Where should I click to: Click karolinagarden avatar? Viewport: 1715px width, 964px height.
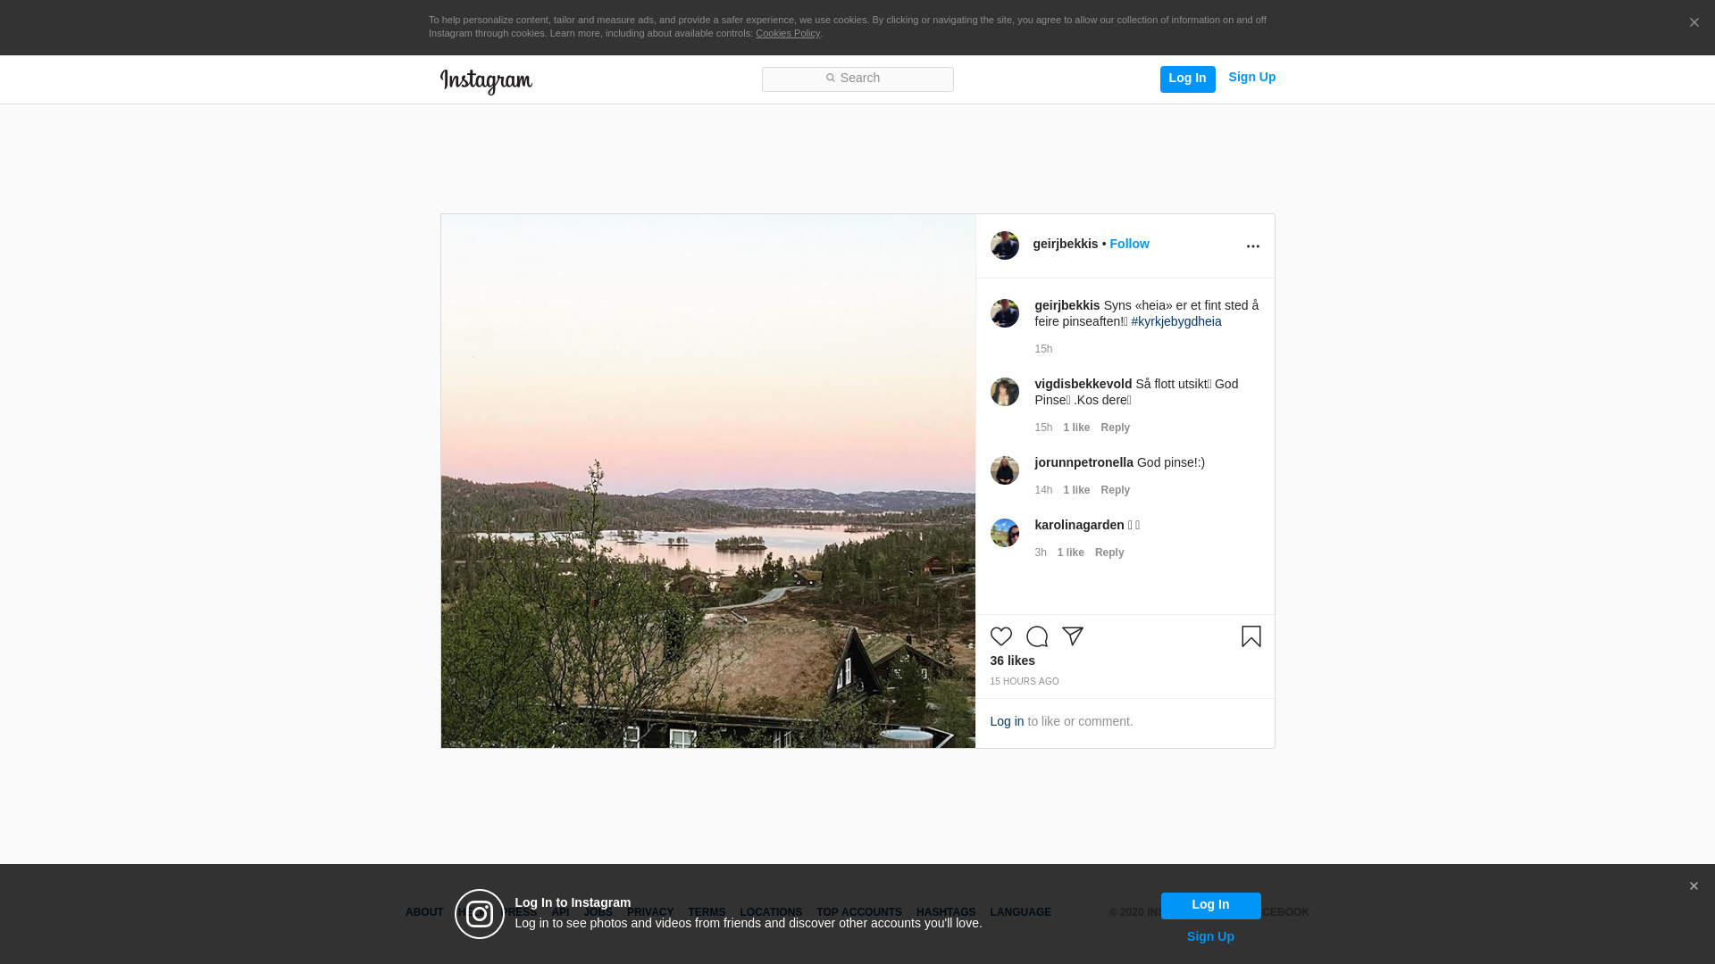(x=1004, y=533)
